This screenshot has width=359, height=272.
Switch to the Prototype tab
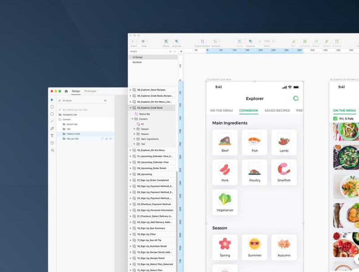click(91, 91)
